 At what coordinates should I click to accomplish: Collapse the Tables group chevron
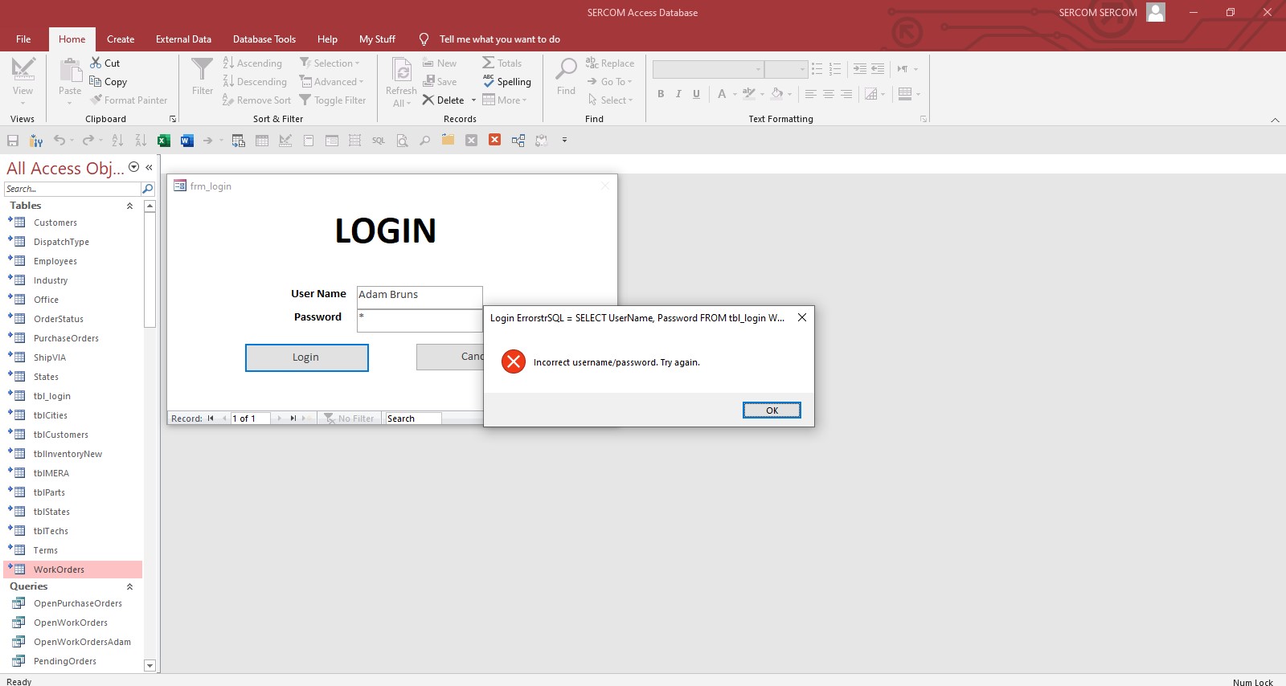coord(129,206)
